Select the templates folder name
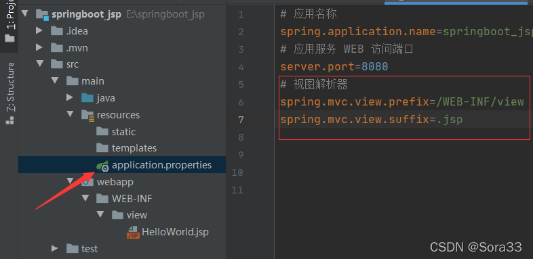The image size is (533, 259). coord(134,148)
